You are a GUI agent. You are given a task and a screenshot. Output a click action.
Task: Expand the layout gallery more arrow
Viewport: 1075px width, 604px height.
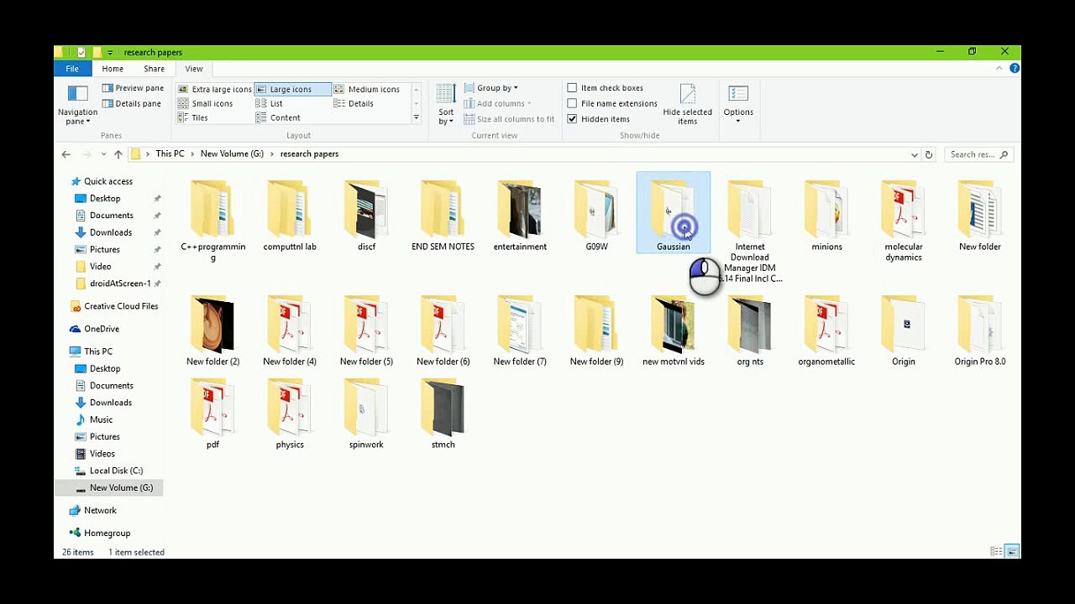click(x=416, y=118)
